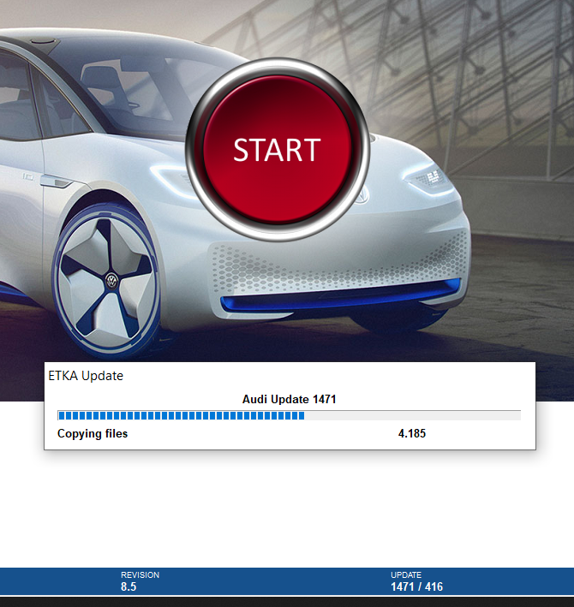The image size is (574, 607).
Task: Click the 'Copying files' status text
Action: 93,433
